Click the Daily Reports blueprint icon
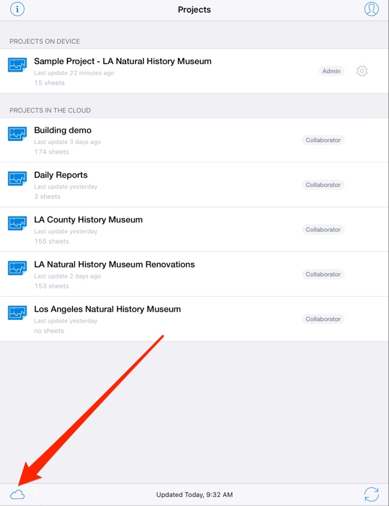The image size is (389, 506). click(17, 179)
